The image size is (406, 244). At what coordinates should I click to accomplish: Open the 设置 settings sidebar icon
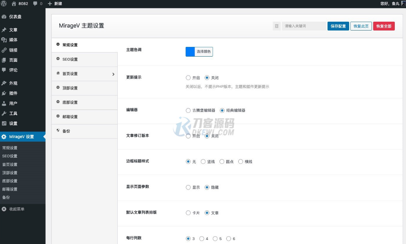tap(4, 123)
